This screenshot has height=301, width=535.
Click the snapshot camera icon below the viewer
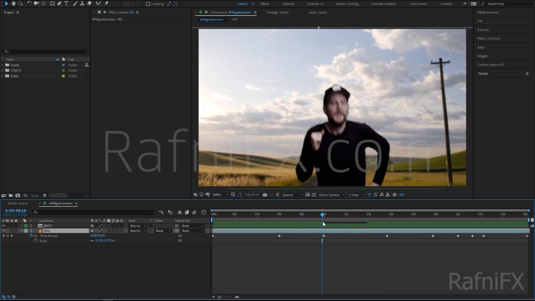265,195
